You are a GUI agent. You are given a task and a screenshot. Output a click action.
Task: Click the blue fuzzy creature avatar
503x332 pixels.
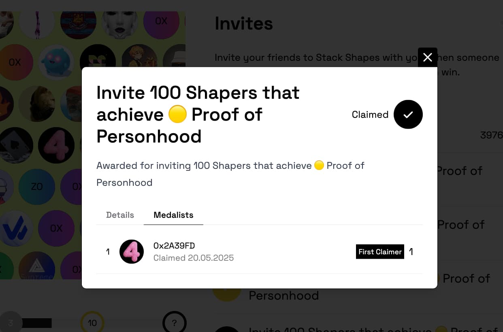click(x=57, y=62)
